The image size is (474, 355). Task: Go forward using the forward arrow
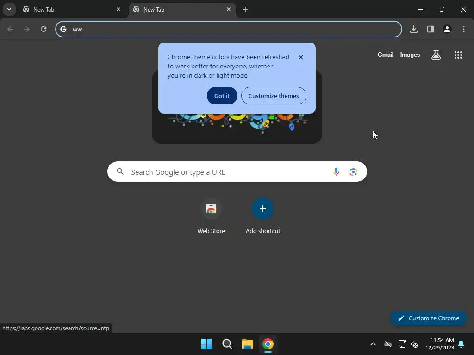point(27,29)
